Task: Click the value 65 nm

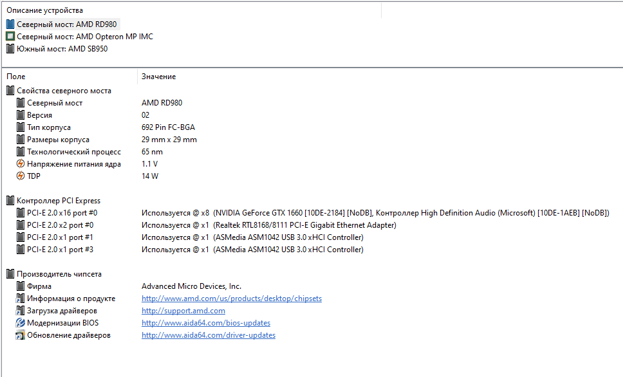Action: point(152,152)
